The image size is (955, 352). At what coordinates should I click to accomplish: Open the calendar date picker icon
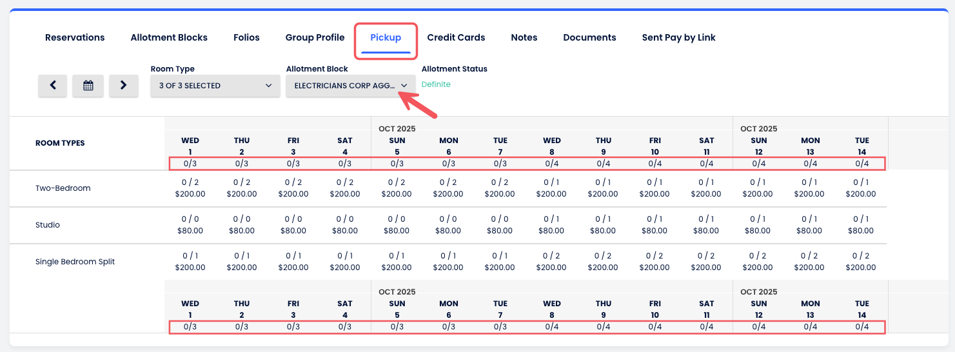(88, 85)
